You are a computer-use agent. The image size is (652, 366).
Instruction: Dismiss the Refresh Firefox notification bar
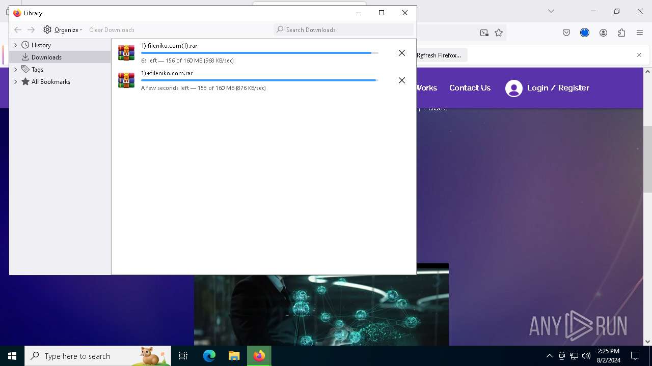click(x=639, y=55)
